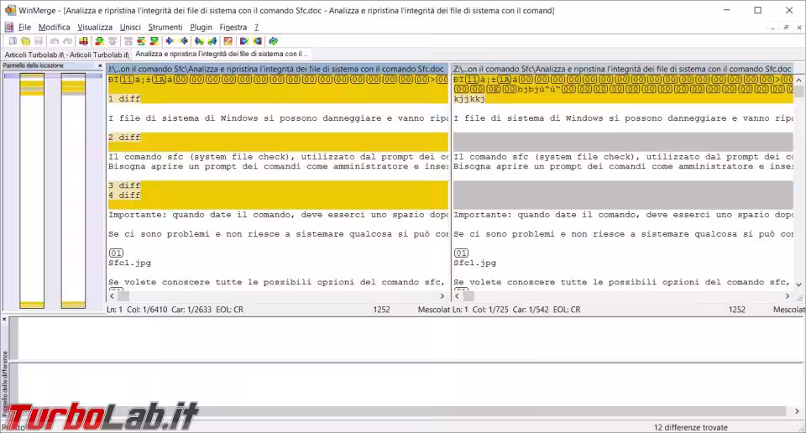Screen dimensions: 806x433
Task: Click the '1 diff' line in left pane
Action: [124, 98]
